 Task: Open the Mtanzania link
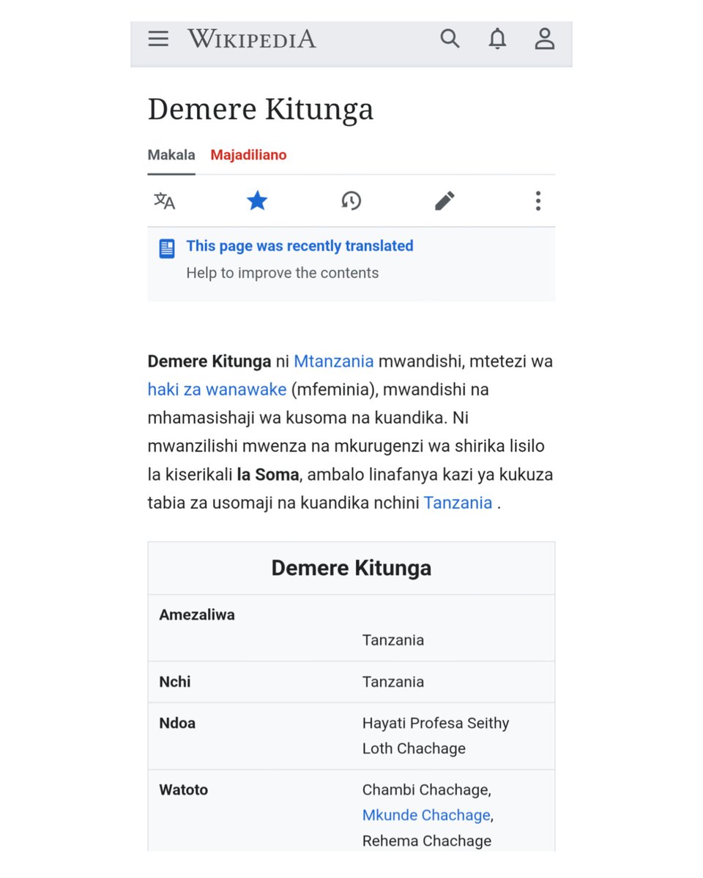333,361
